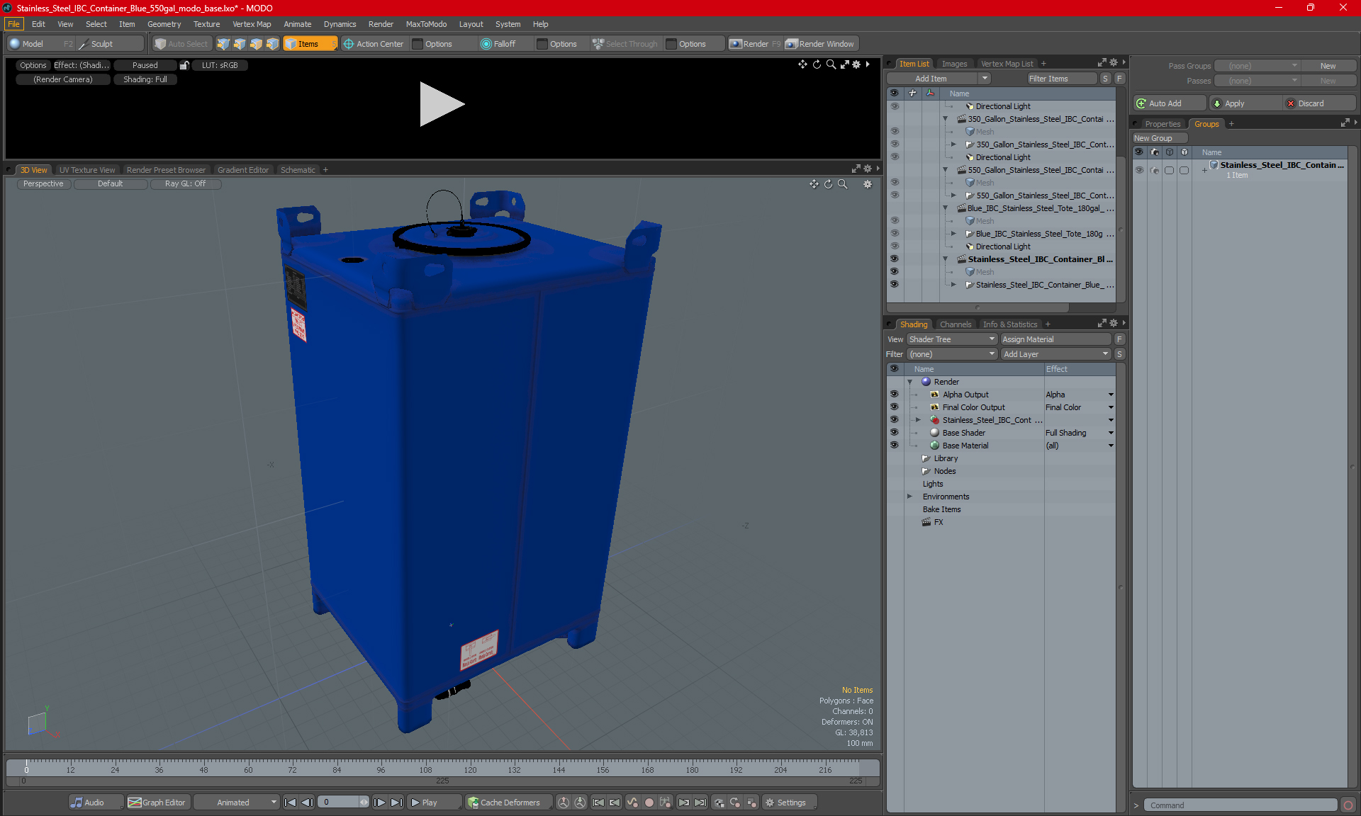The image size is (1361, 816).
Task: Click New Group button
Action: coord(1160,138)
